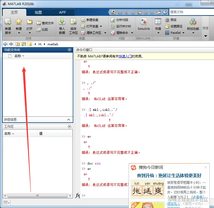Click the workspace scrollbar right arrow
Viewport: 214px width, 208px height.
click(x=70, y=196)
